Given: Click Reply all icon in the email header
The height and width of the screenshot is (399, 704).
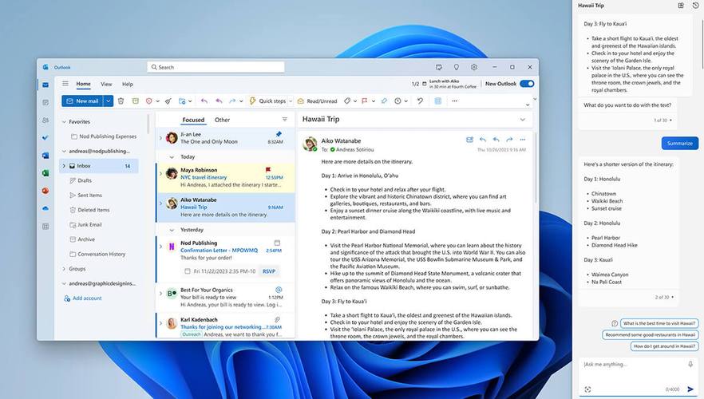Looking at the screenshot, I should (x=496, y=140).
